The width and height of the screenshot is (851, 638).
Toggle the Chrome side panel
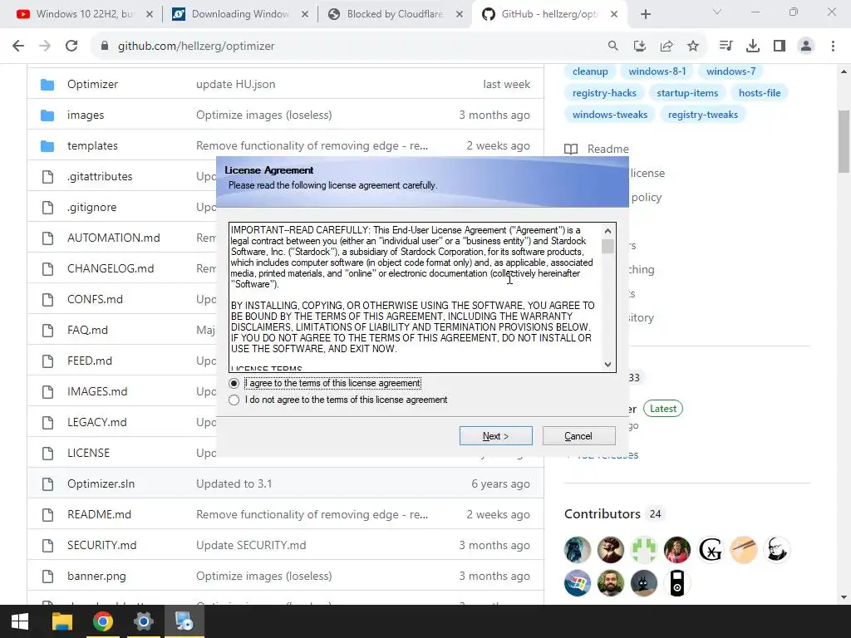coord(780,47)
